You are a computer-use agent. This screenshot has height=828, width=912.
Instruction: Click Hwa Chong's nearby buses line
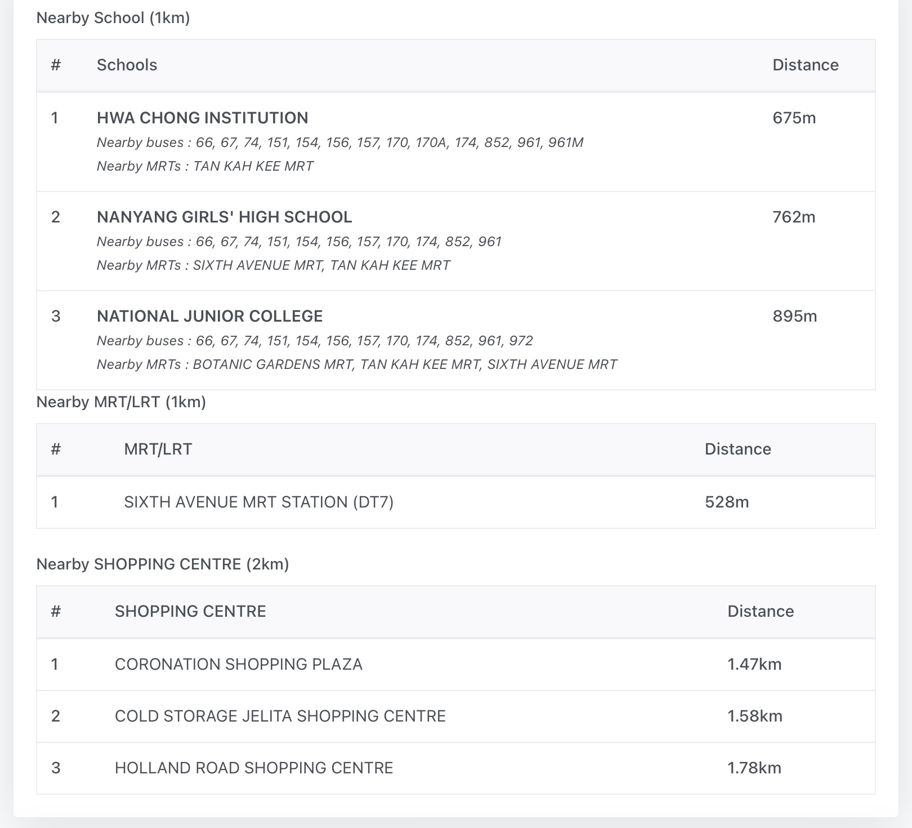click(339, 143)
